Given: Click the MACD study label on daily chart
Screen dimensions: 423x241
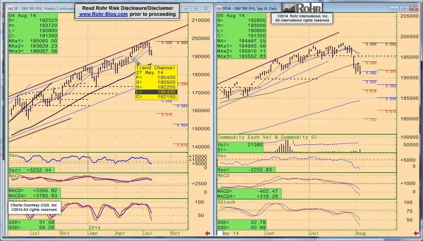Looking at the screenshot, I should point(224,176).
